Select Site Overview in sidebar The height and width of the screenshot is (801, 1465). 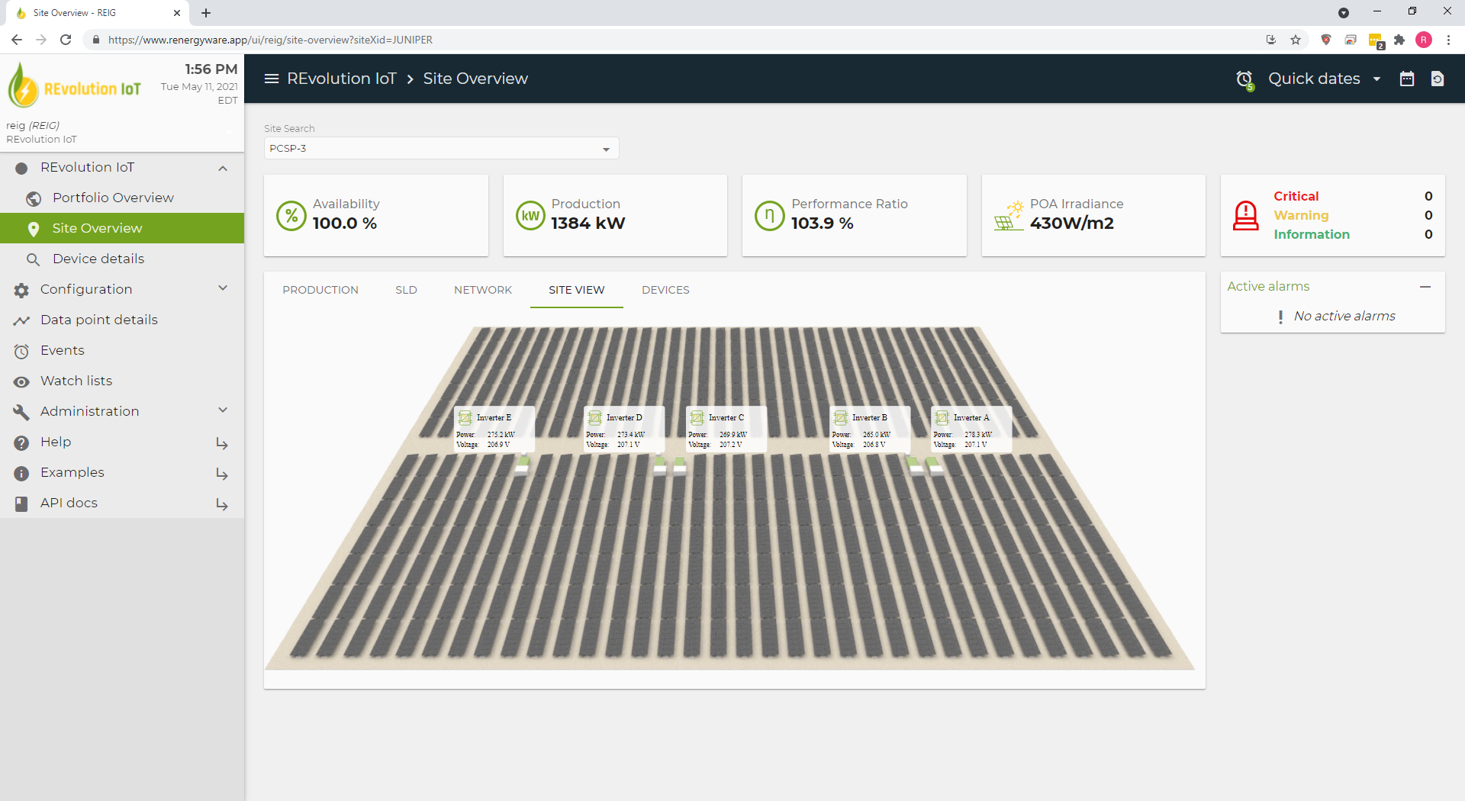click(122, 228)
